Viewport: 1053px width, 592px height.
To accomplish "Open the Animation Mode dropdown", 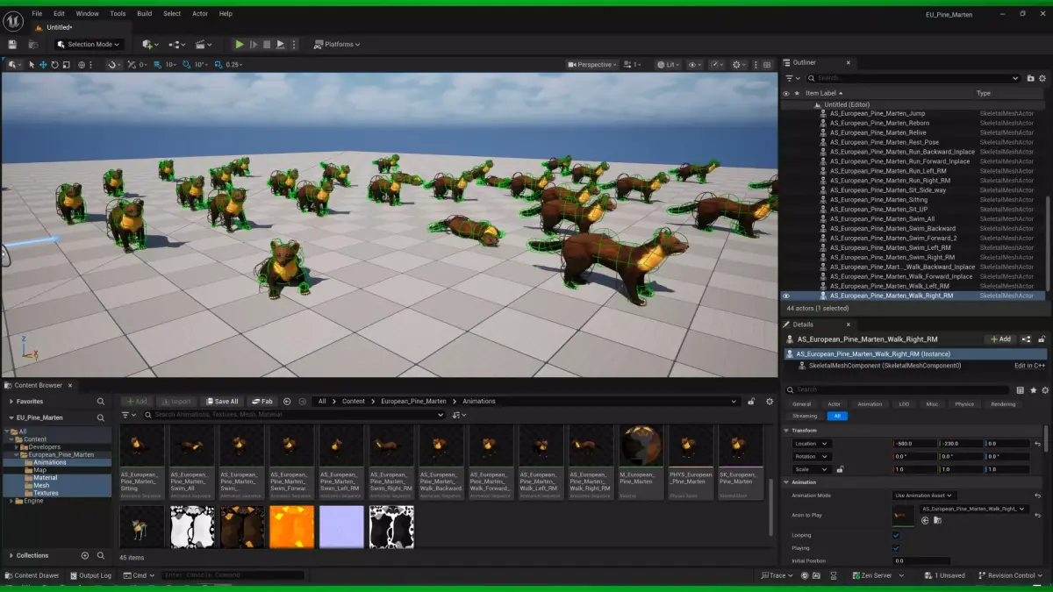I will tap(924, 496).
